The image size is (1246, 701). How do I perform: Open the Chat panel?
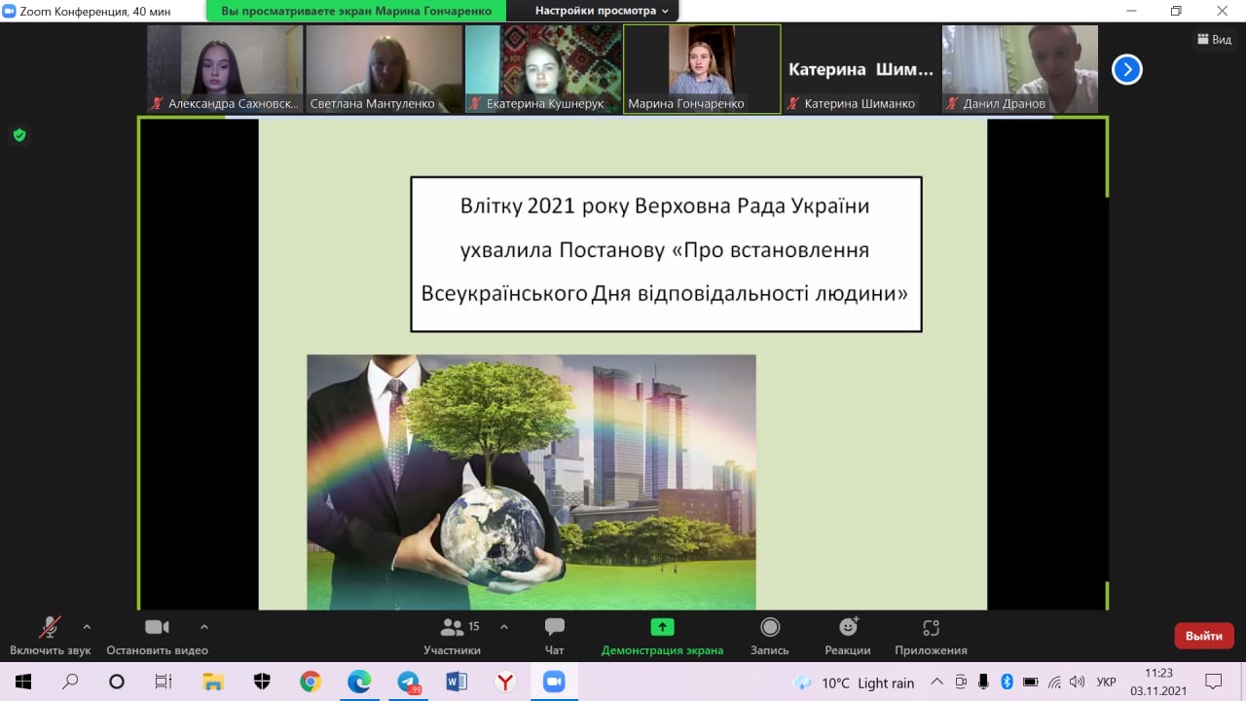click(x=555, y=628)
